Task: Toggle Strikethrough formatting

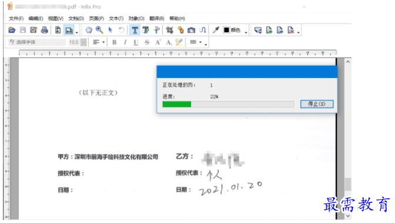Action: pyautogui.click(x=147, y=42)
